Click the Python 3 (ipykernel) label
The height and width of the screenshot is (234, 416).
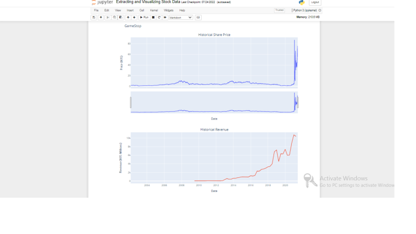tap(305, 10)
